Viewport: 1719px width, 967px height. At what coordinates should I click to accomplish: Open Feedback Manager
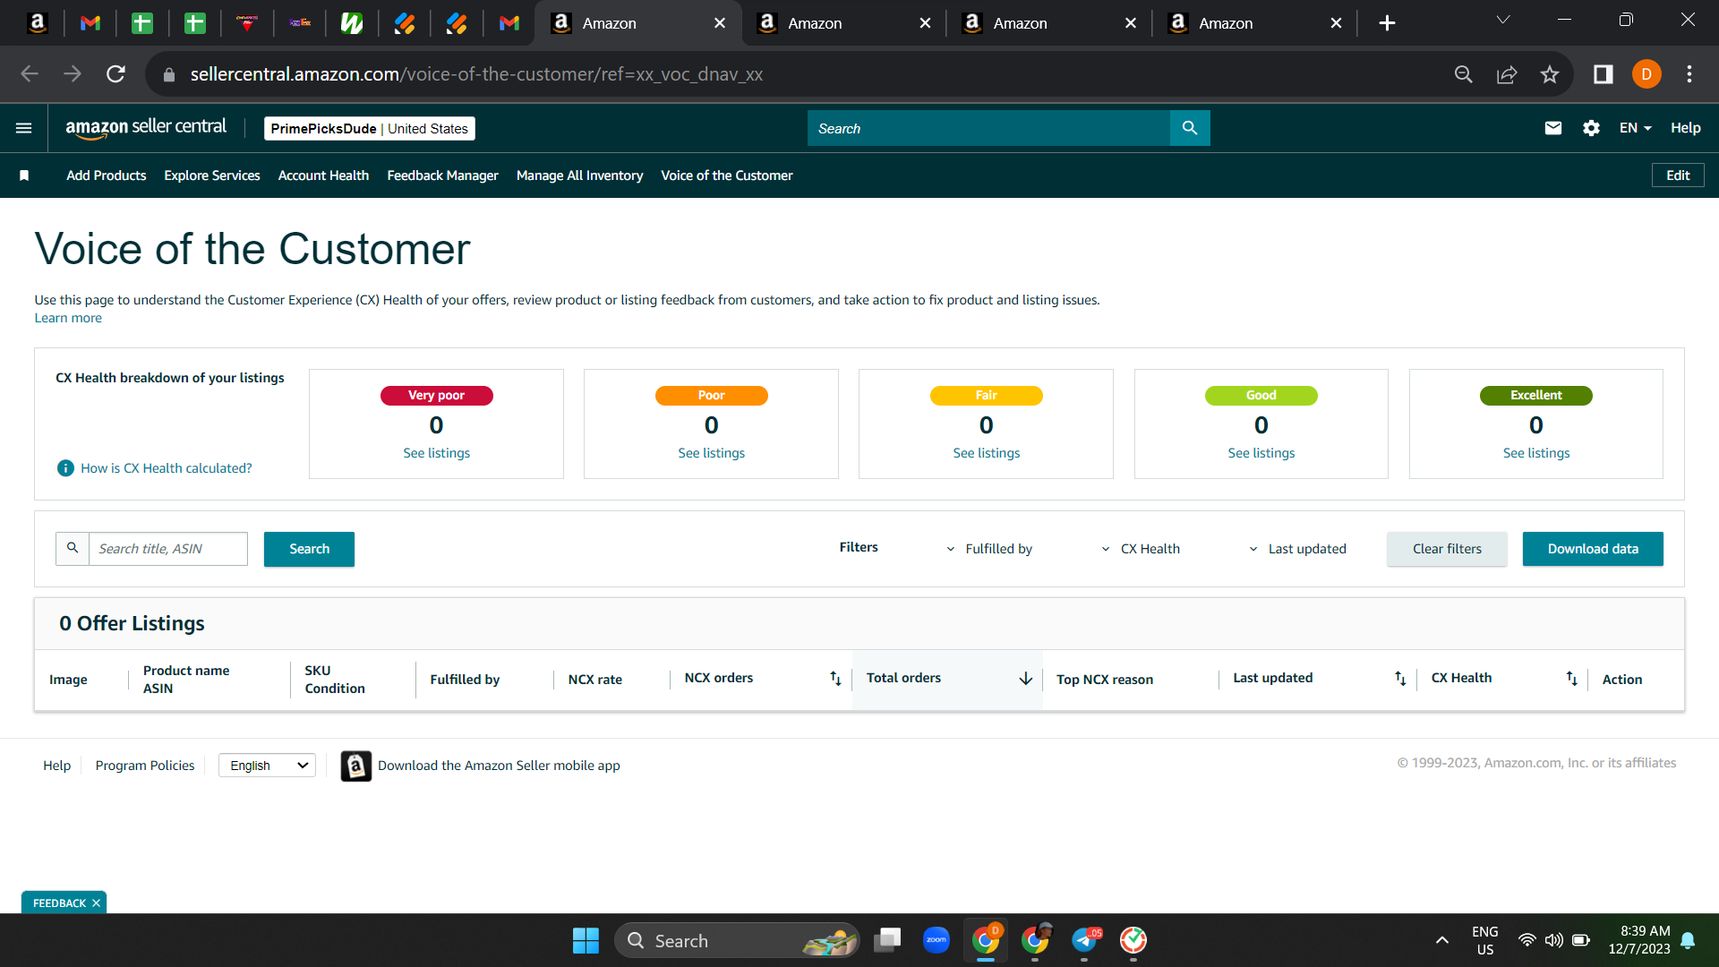click(x=442, y=175)
